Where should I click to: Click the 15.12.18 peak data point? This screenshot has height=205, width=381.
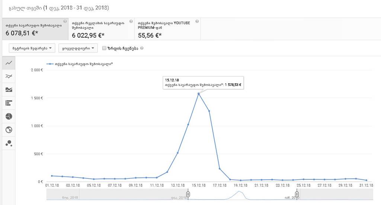click(x=199, y=93)
